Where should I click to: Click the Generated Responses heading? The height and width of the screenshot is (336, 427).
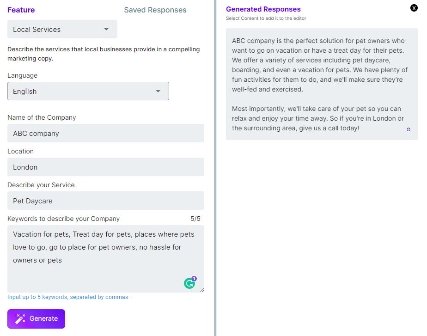(x=263, y=9)
